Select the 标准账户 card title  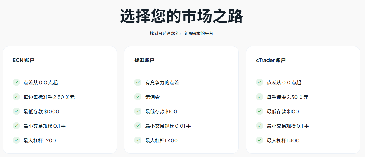pos(144,60)
